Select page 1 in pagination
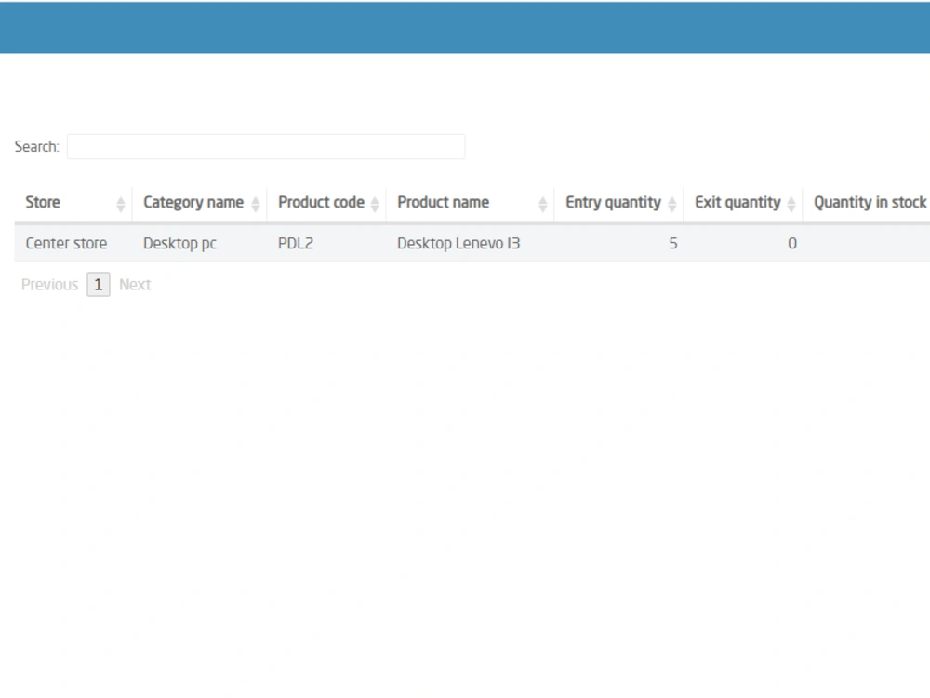 [x=99, y=285]
